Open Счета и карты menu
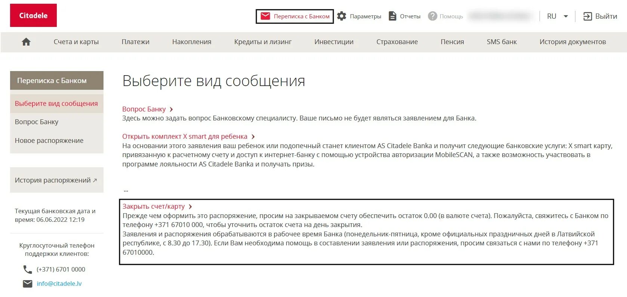 pyautogui.click(x=76, y=42)
